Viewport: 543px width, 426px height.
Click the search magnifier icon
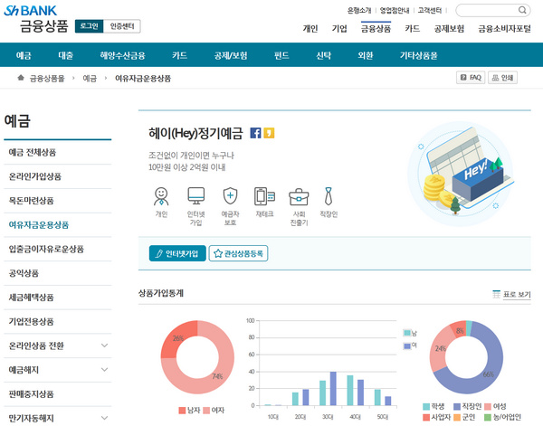click(x=522, y=10)
